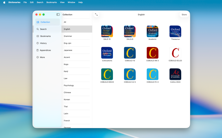Open the View menu

pyautogui.click(x=62, y=2)
